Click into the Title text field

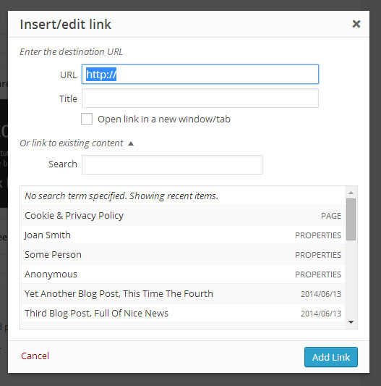[x=200, y=98]
